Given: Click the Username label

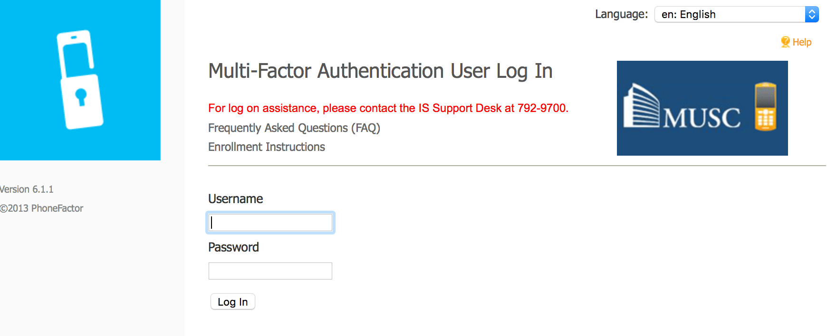Looking at the screenshot, I should click(x=236, y=199).
